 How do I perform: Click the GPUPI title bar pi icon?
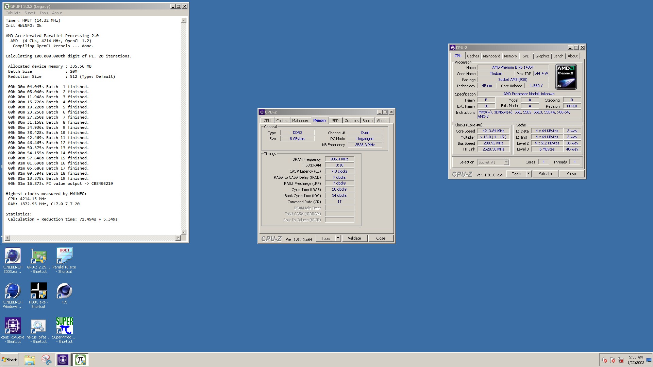[x=7, y=6]
